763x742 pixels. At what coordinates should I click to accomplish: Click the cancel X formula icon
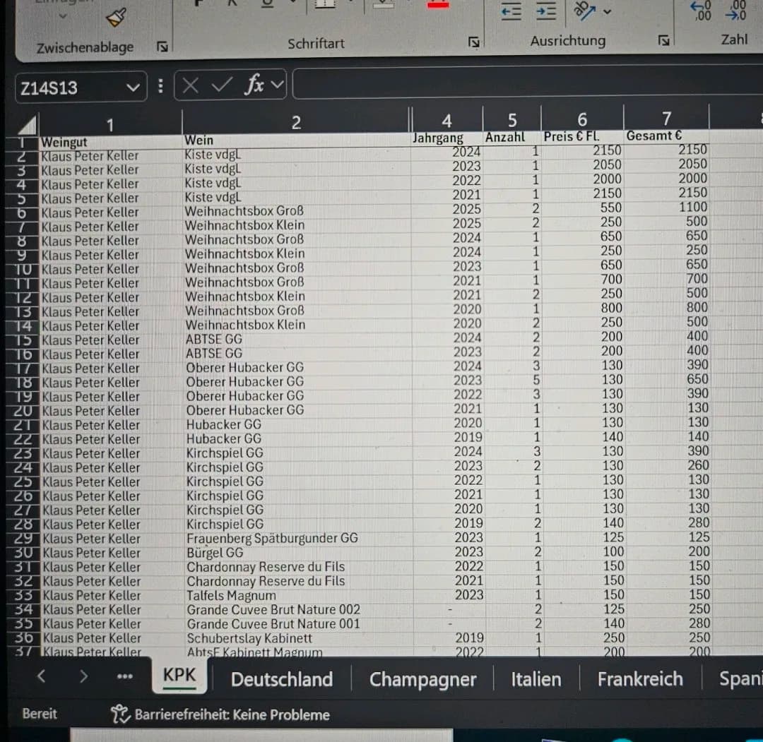(x=190, y=86)
